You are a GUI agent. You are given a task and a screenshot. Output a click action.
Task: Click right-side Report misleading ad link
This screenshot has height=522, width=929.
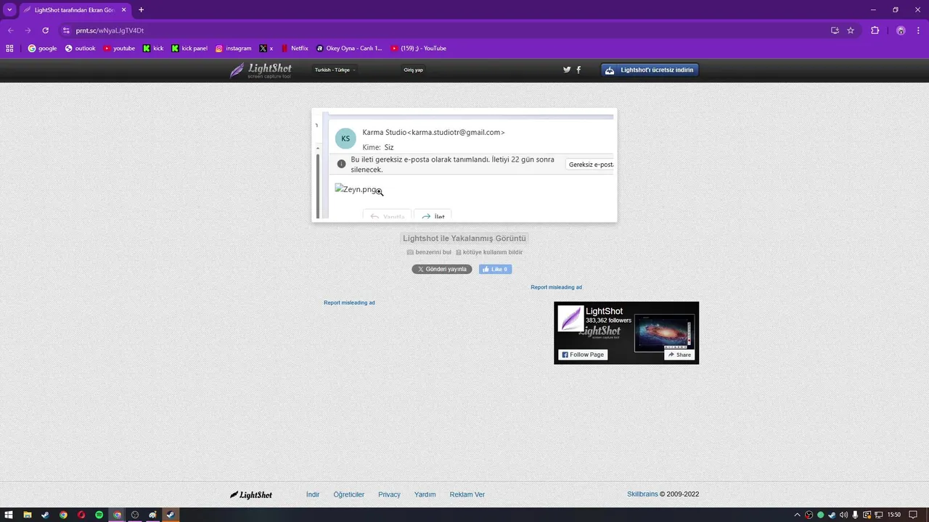(556, 287)
